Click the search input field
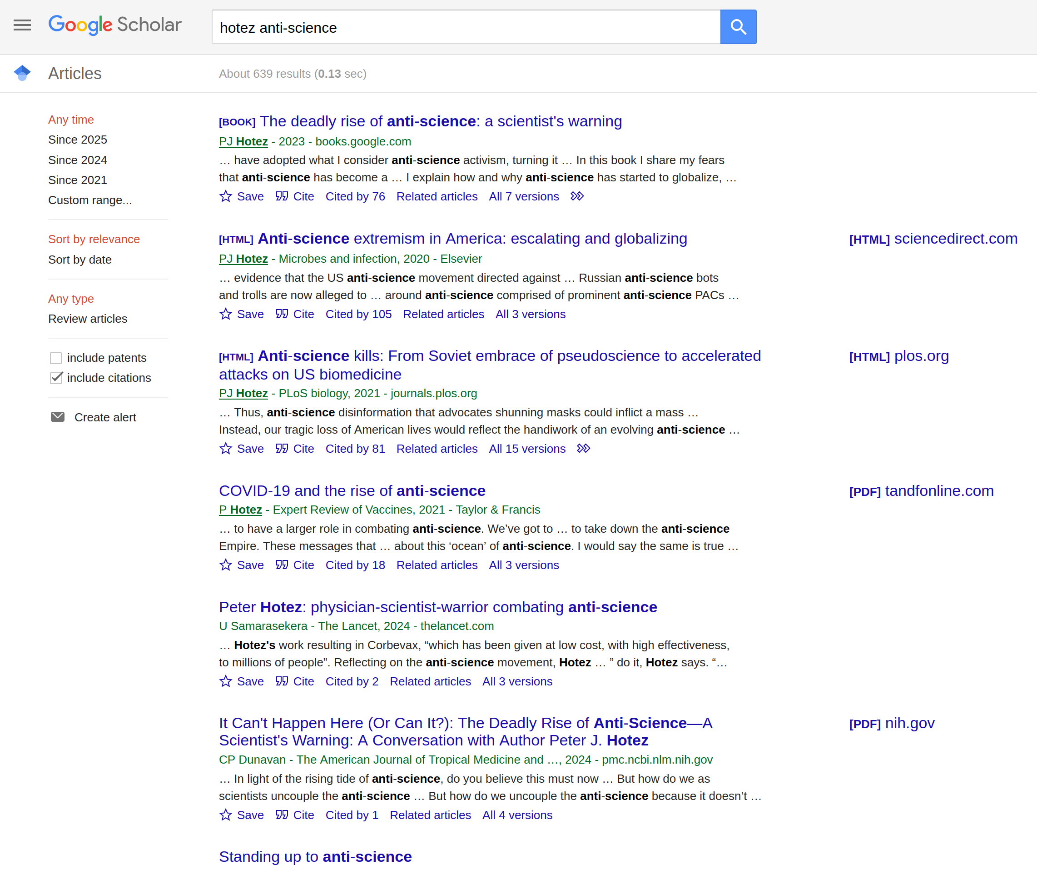This screenshot has height=870, width=1037. [465, 27]
